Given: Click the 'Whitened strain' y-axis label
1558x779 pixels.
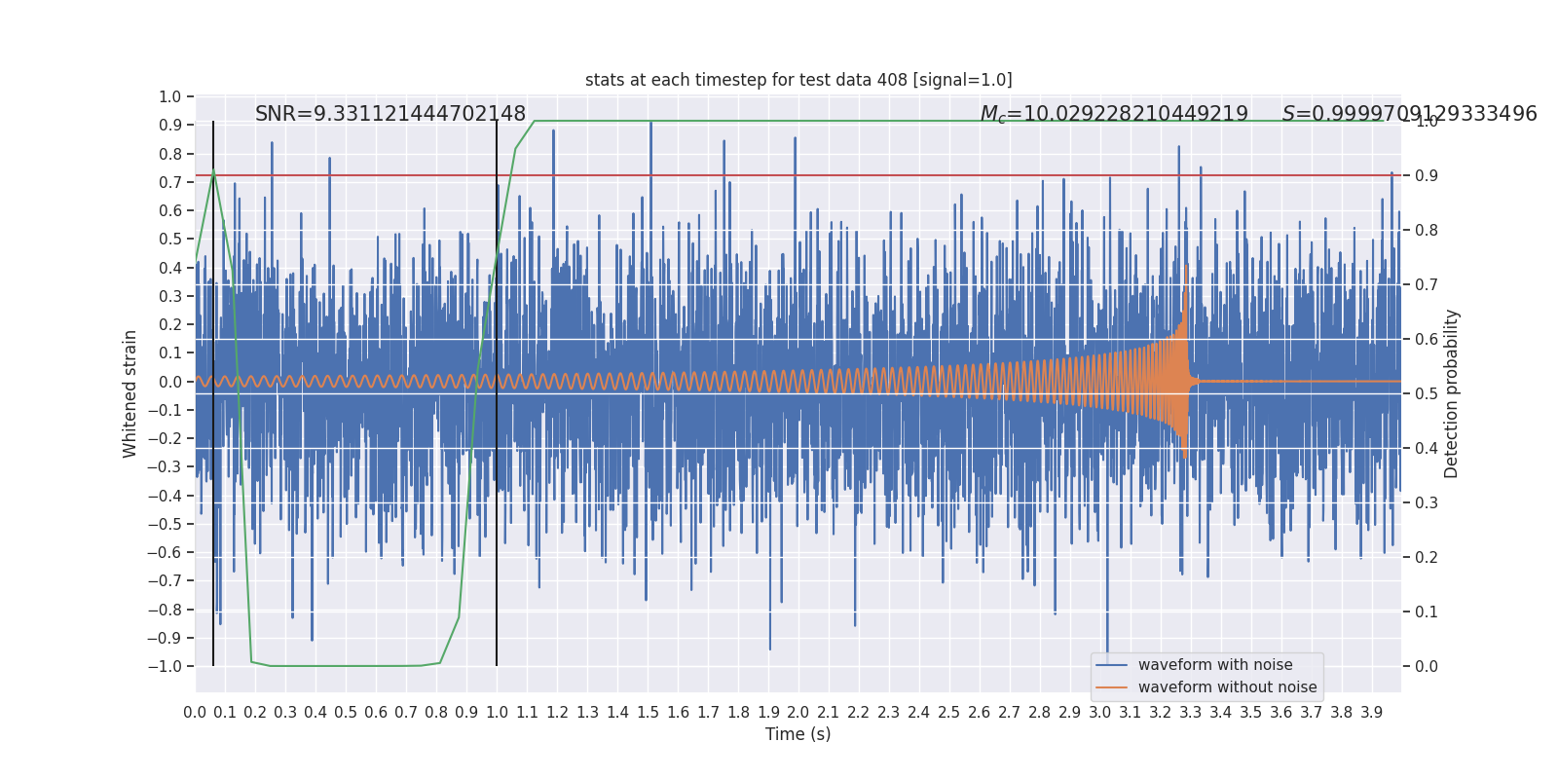Looking at the screenshot, I should [x=130, y=394].
